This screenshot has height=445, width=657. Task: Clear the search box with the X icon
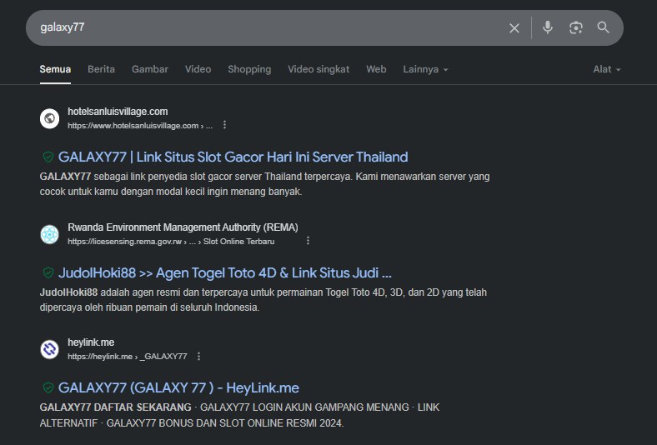coord(514,28)
